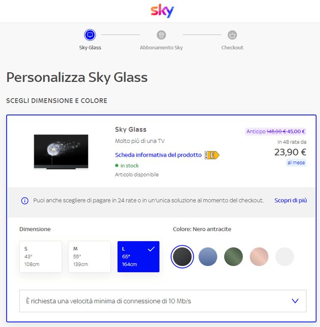
Task: Choose the pink color swatch
Action: pyautogui.click(x=259, y=257)
